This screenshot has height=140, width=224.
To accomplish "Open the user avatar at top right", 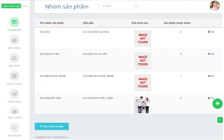I will click(215, 6).
